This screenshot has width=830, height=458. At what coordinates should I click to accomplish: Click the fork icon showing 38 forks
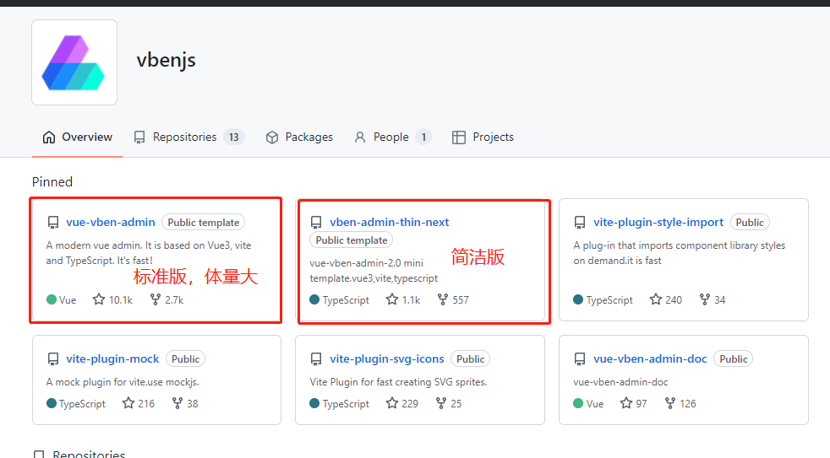click(177, 403)
